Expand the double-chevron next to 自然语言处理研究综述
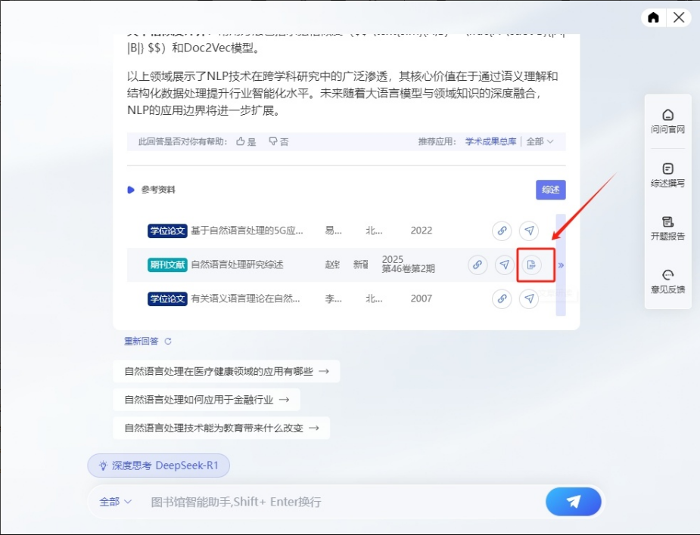This screenshot has height=535, width=700. click(x=561, y=265)
